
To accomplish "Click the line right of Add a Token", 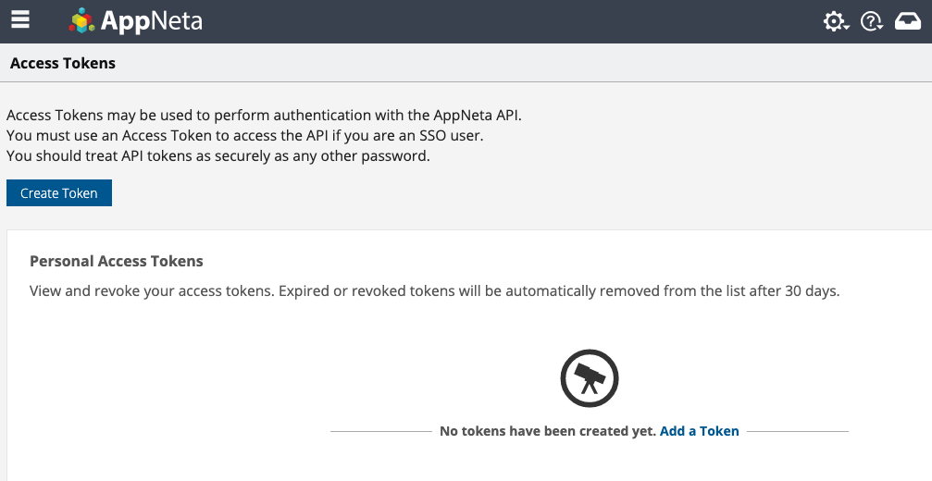I will tap(796, 432).
